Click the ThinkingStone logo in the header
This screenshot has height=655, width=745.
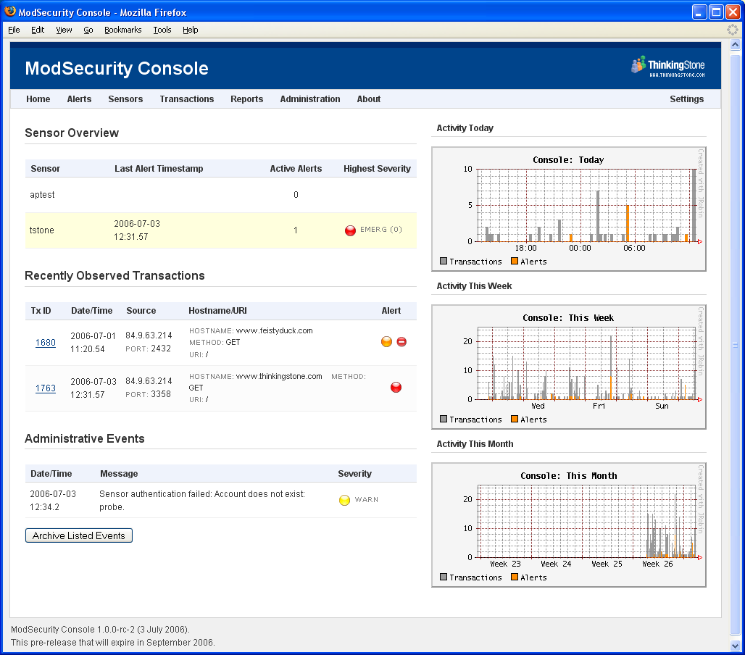pyautogui.click(x=667, y=67)
